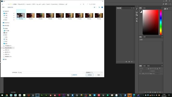Pick a red from the color field
The width and height of the screenshot is (172, 97).
(x=150, y=22)
